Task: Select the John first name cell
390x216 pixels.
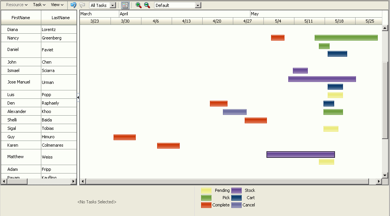Action: point(21,62)
